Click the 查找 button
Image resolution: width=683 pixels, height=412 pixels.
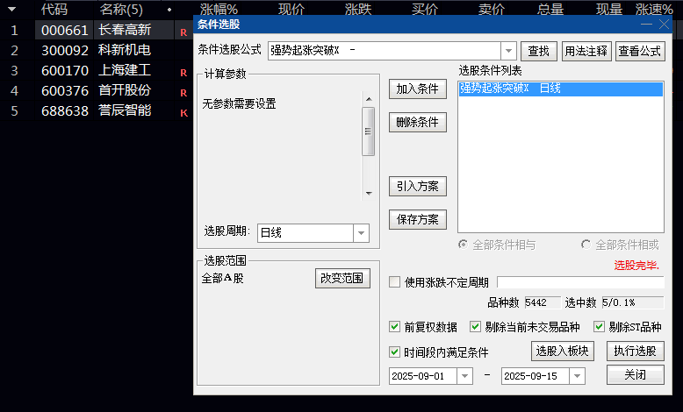tap(538, 51)
